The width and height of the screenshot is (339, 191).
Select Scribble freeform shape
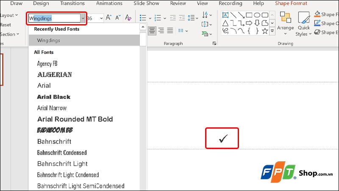click(x=225, y=31)
